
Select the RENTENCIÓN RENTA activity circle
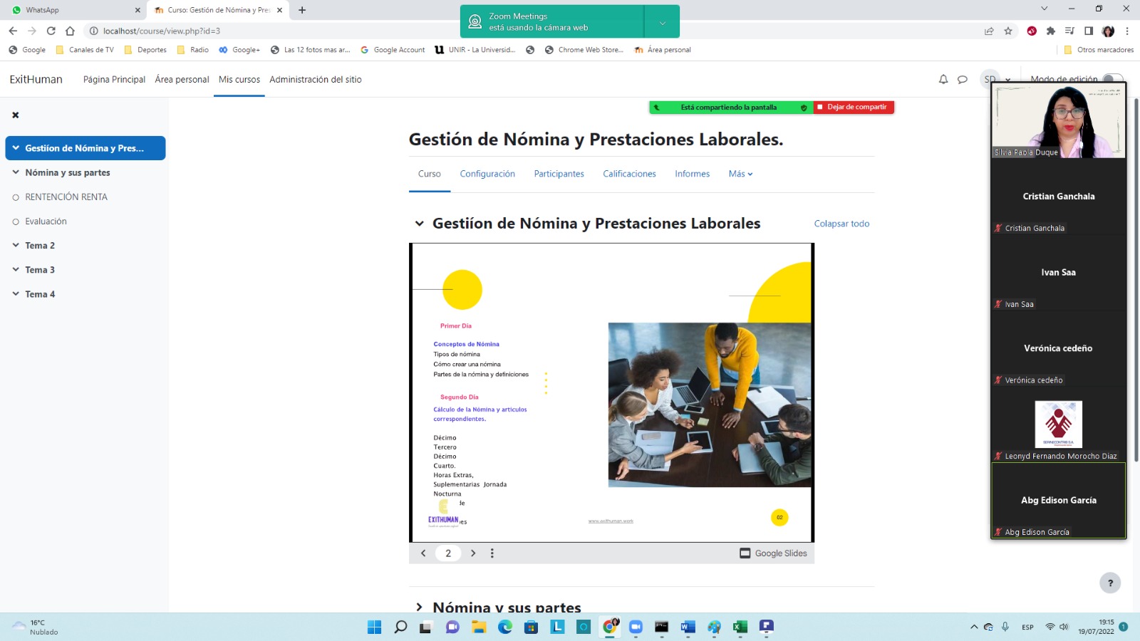tap(16, 197)
